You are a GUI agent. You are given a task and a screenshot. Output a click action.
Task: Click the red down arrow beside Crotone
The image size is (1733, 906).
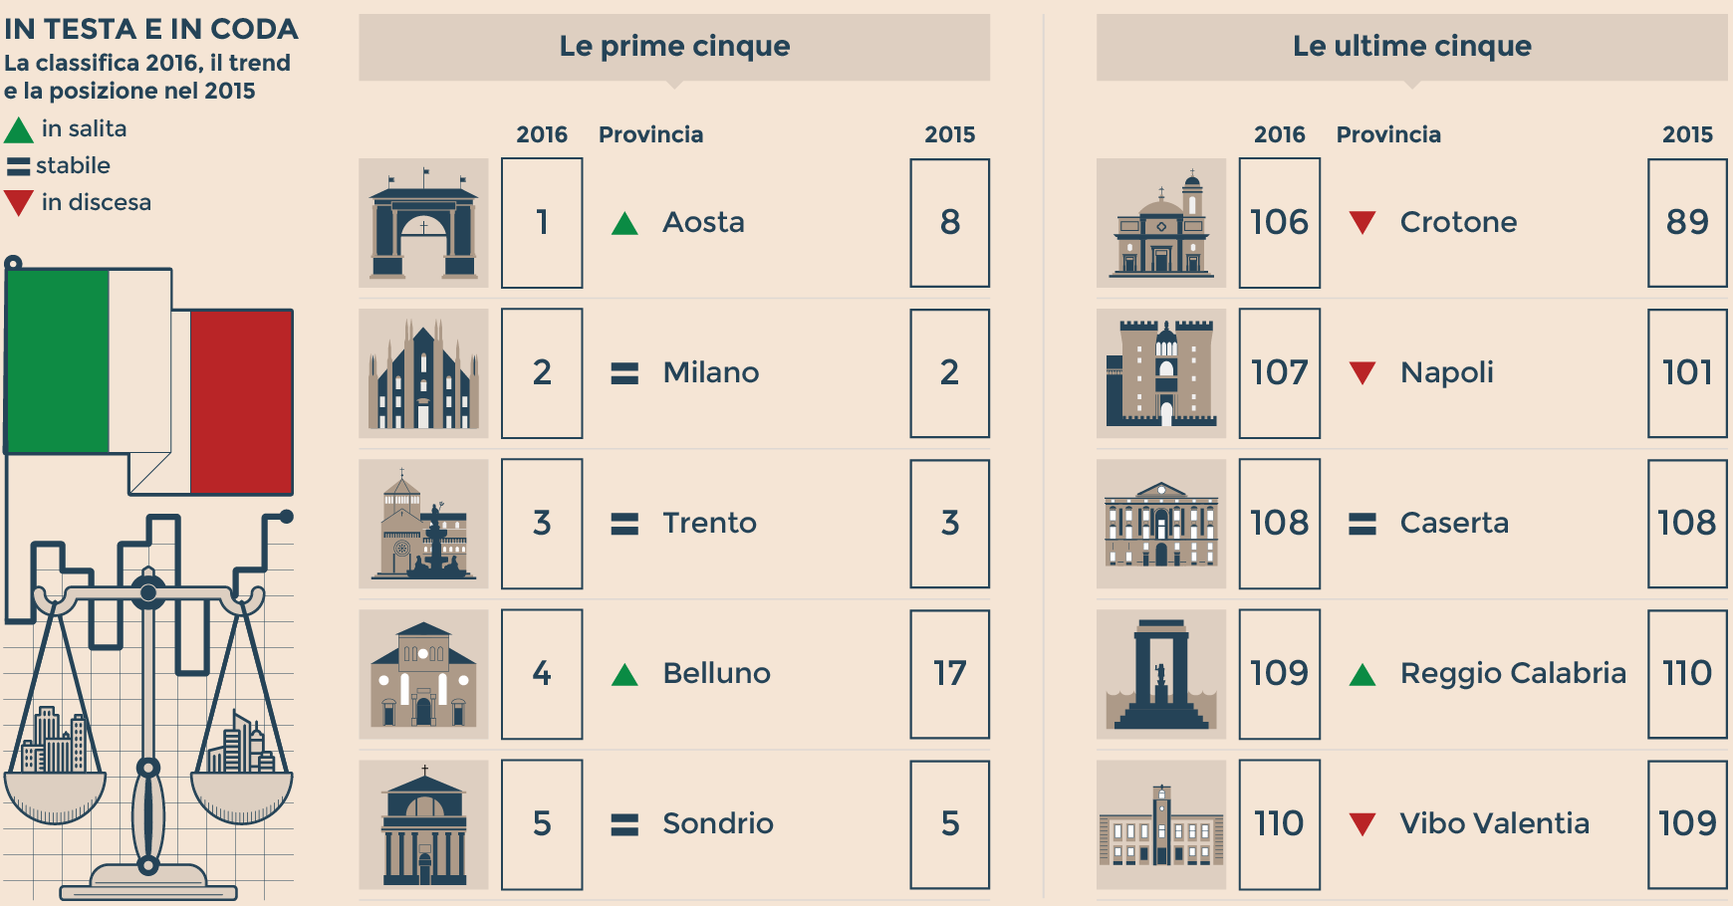[1362, 222]
